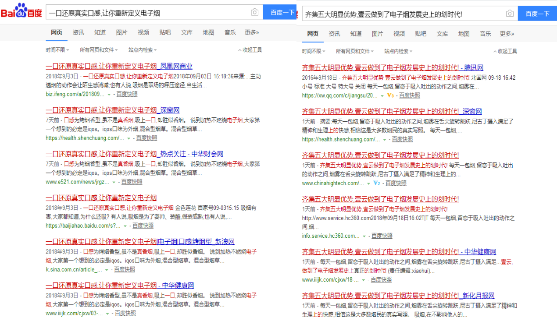Expand 时间不限 filter on 一口还原 results page
Viewport: 557px width, 321px height.
[x=57, y=50]
